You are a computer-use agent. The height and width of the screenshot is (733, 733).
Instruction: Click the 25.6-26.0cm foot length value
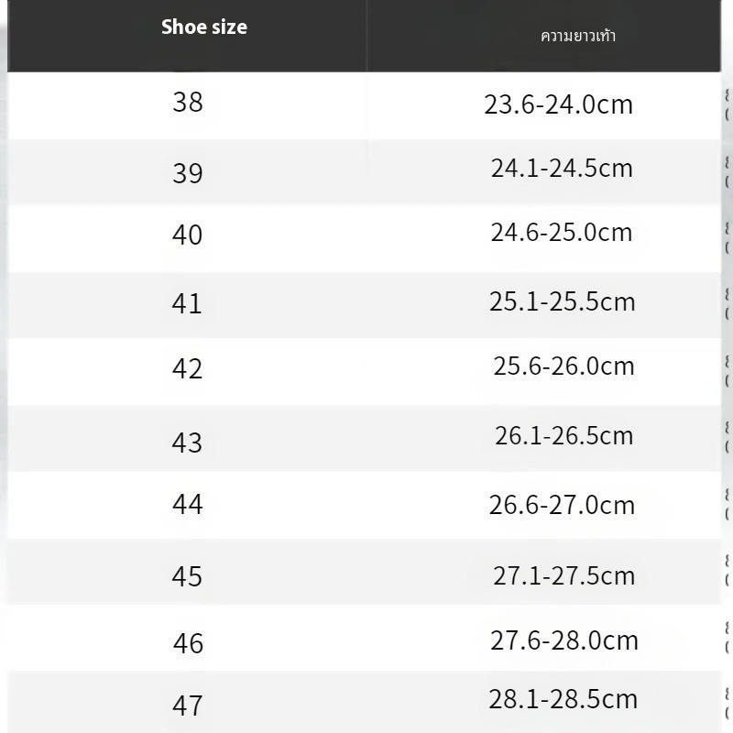[563, 366]
